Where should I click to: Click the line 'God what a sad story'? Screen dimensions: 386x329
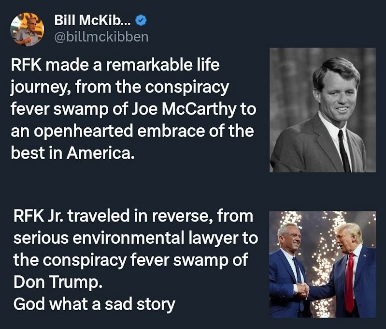(94, 304)
